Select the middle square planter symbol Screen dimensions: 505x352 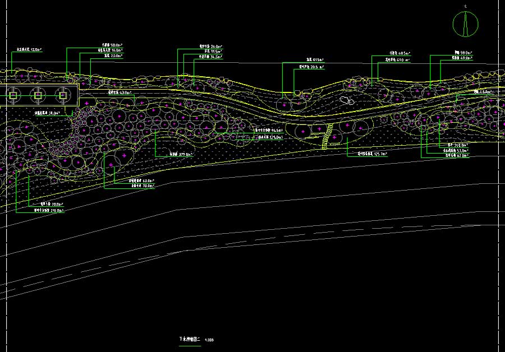38,96
